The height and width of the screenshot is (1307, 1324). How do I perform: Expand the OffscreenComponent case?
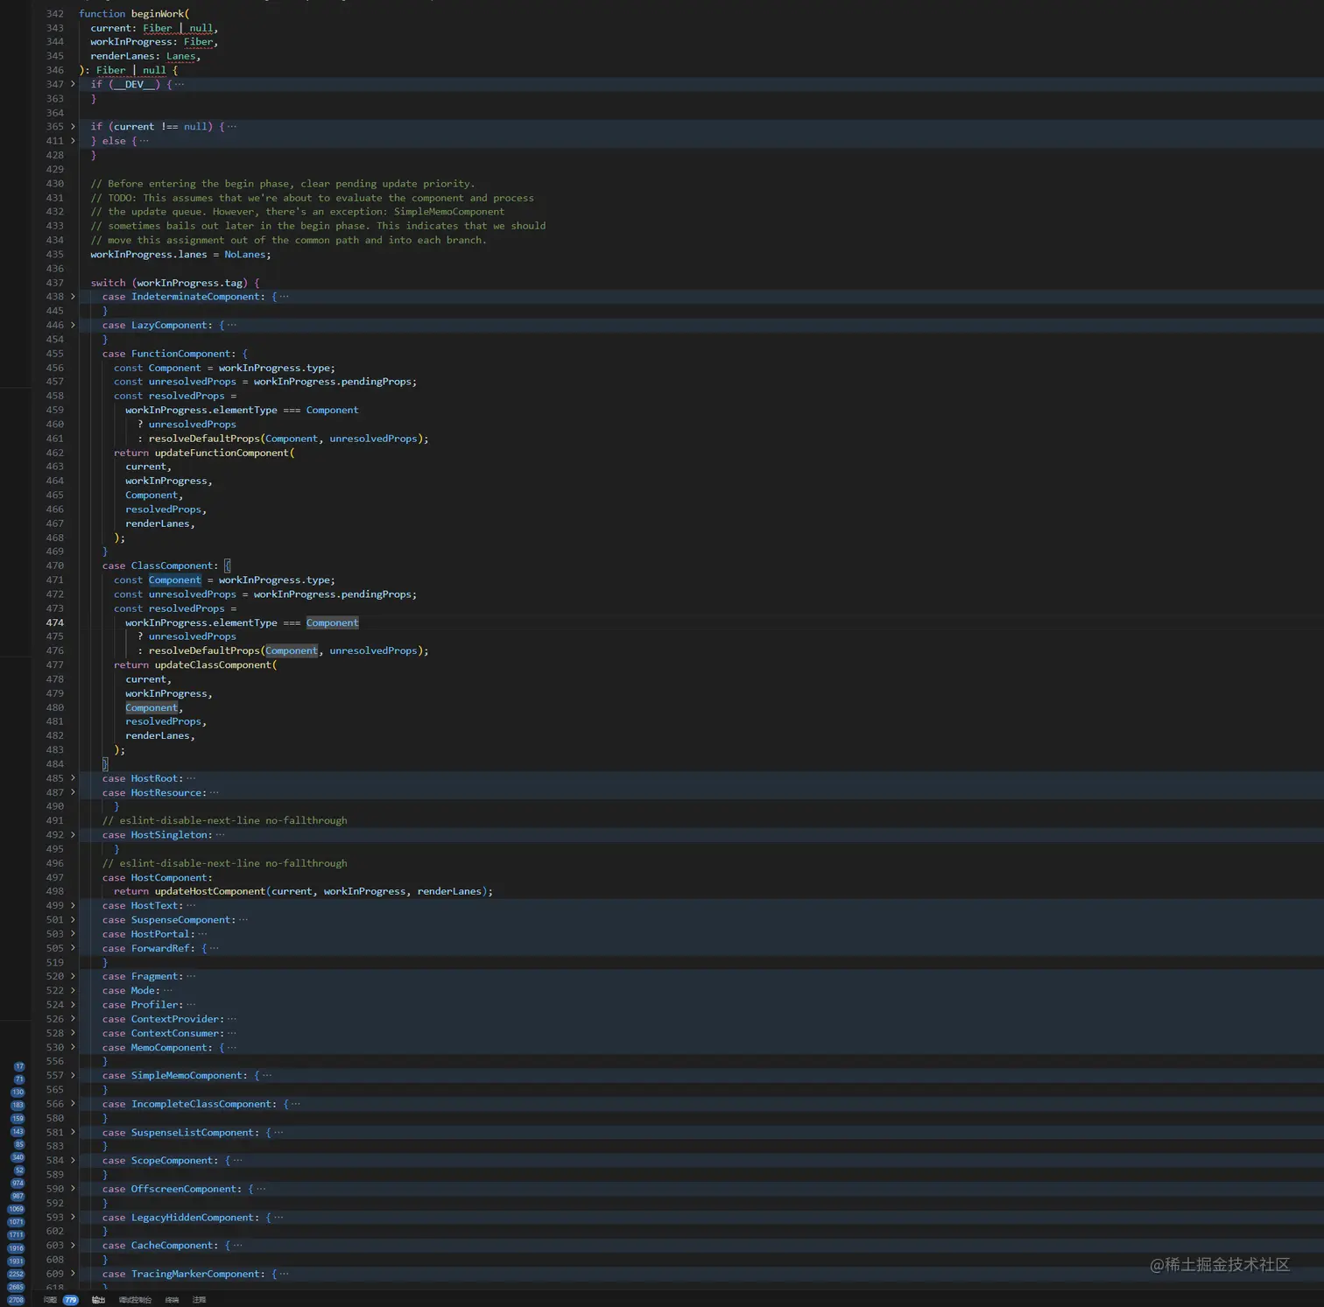(73, 1189)
